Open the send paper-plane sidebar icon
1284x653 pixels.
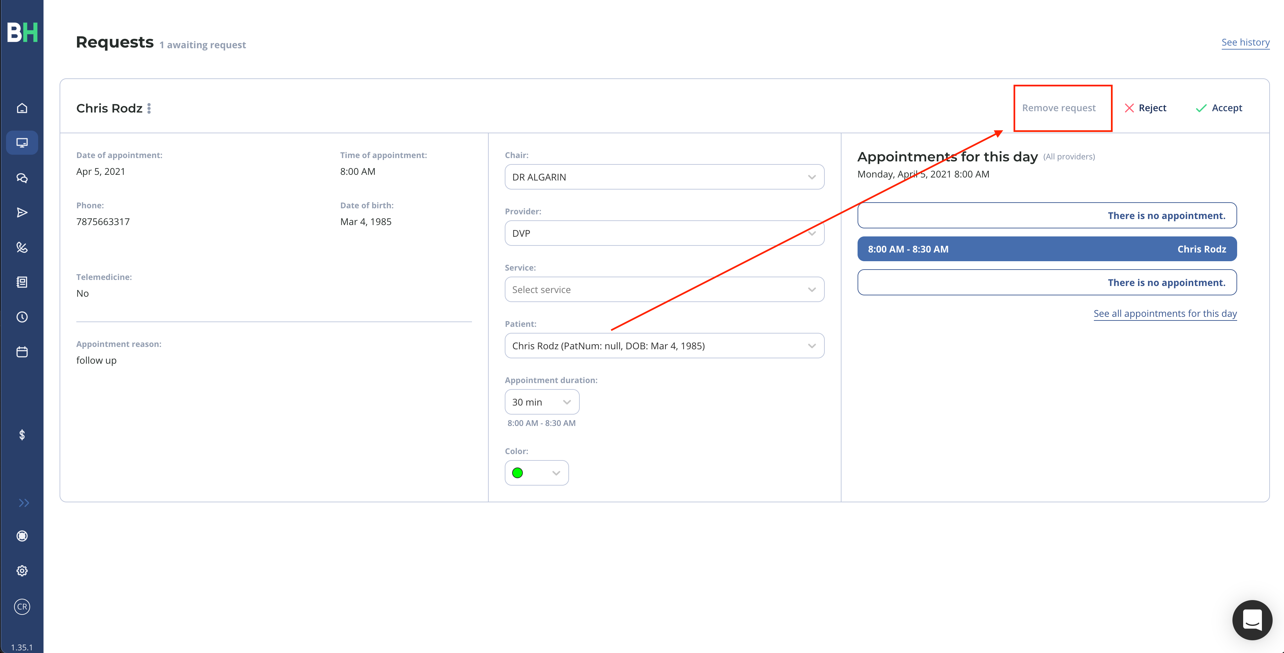tap(22, 213)
